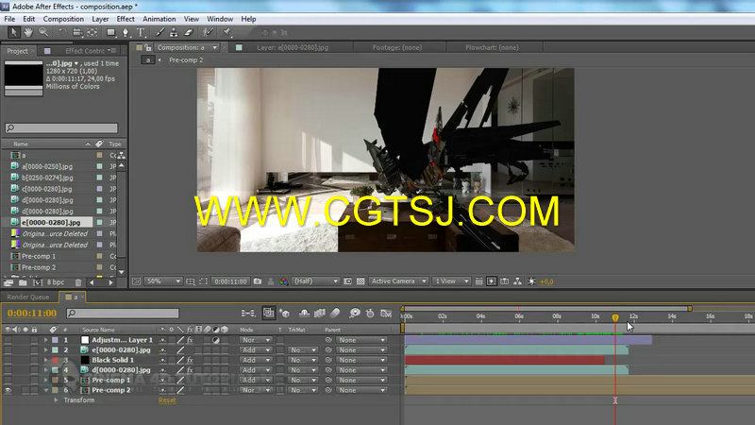Select the Horizontal Type tool
755x425 pixels.
tap(141, 32)
